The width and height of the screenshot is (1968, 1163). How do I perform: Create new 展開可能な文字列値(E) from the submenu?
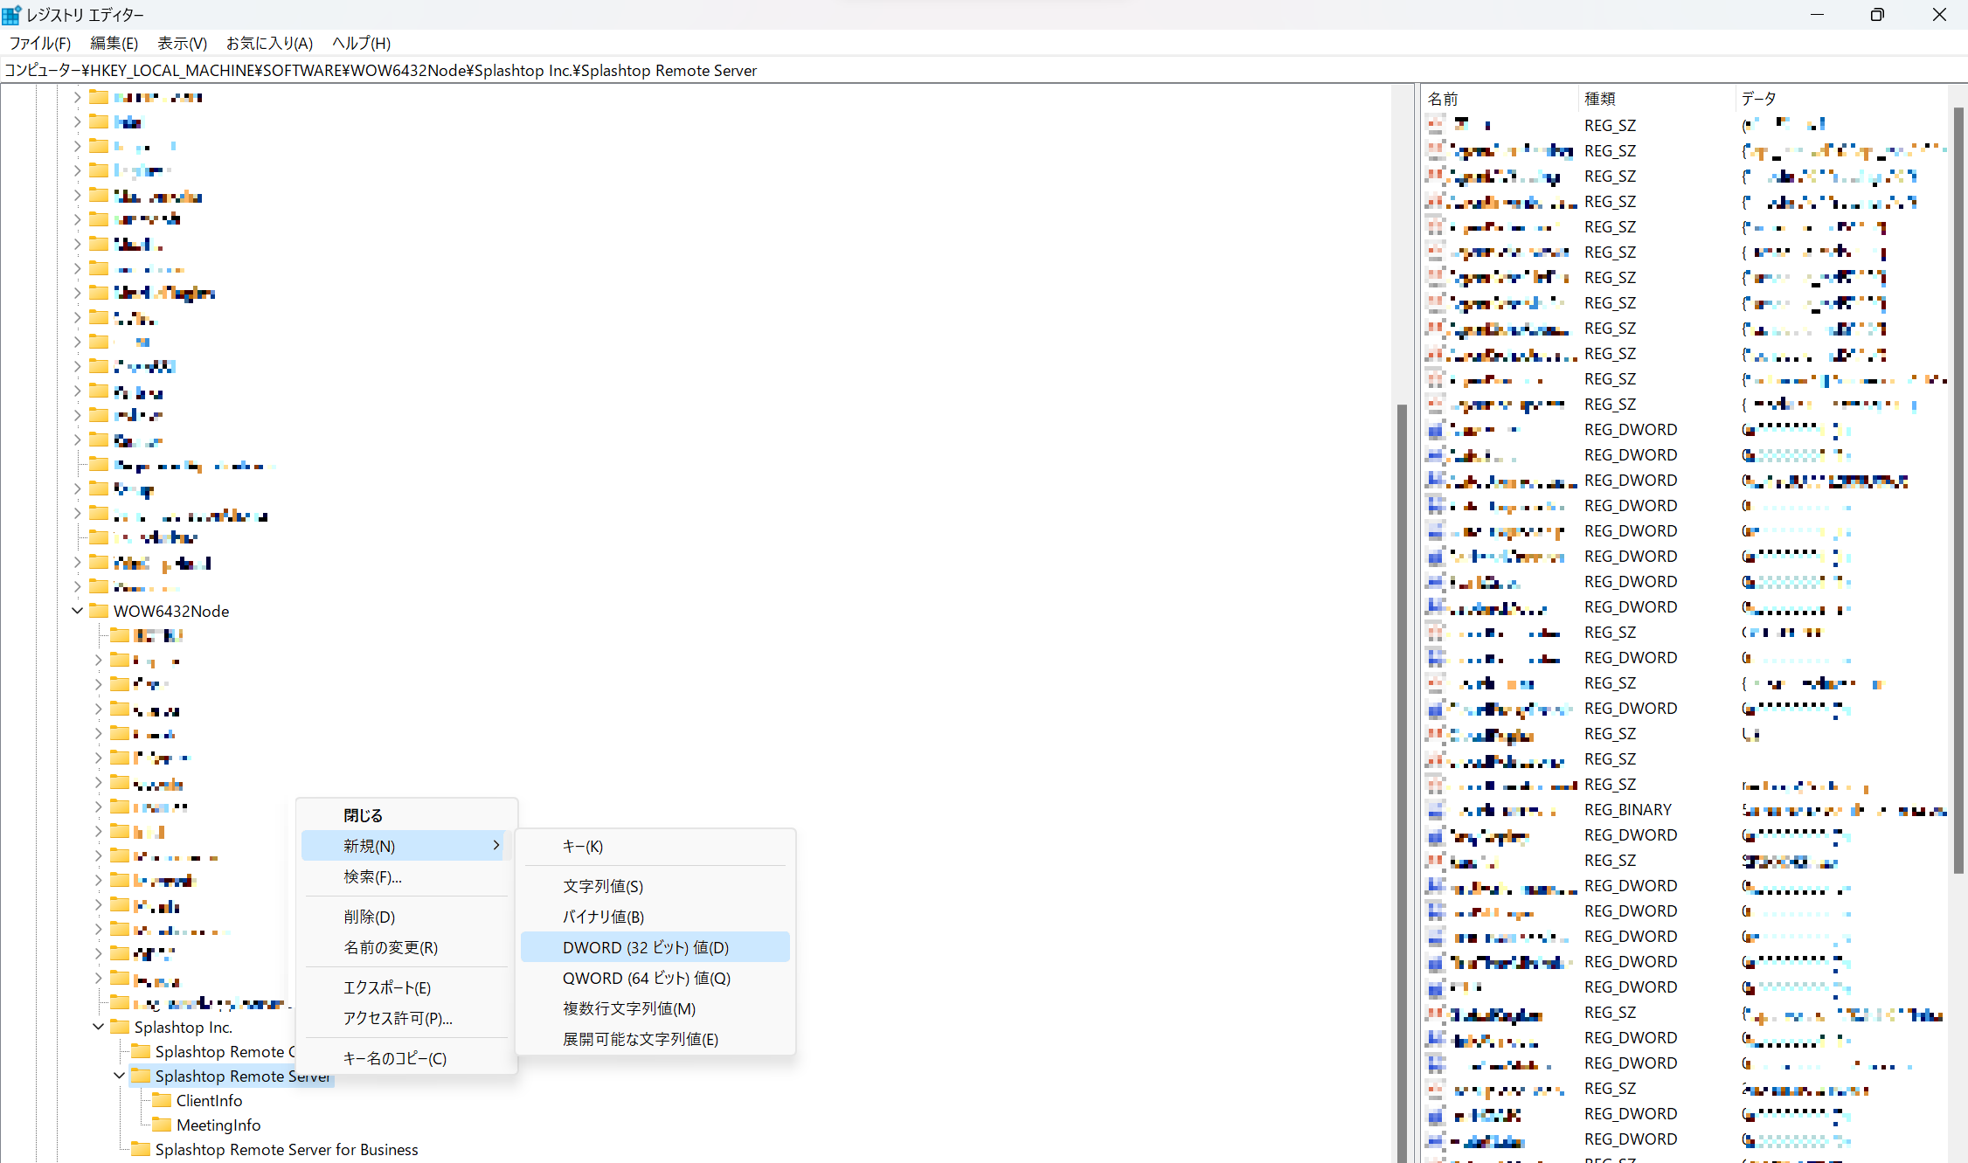[655, 1039]
